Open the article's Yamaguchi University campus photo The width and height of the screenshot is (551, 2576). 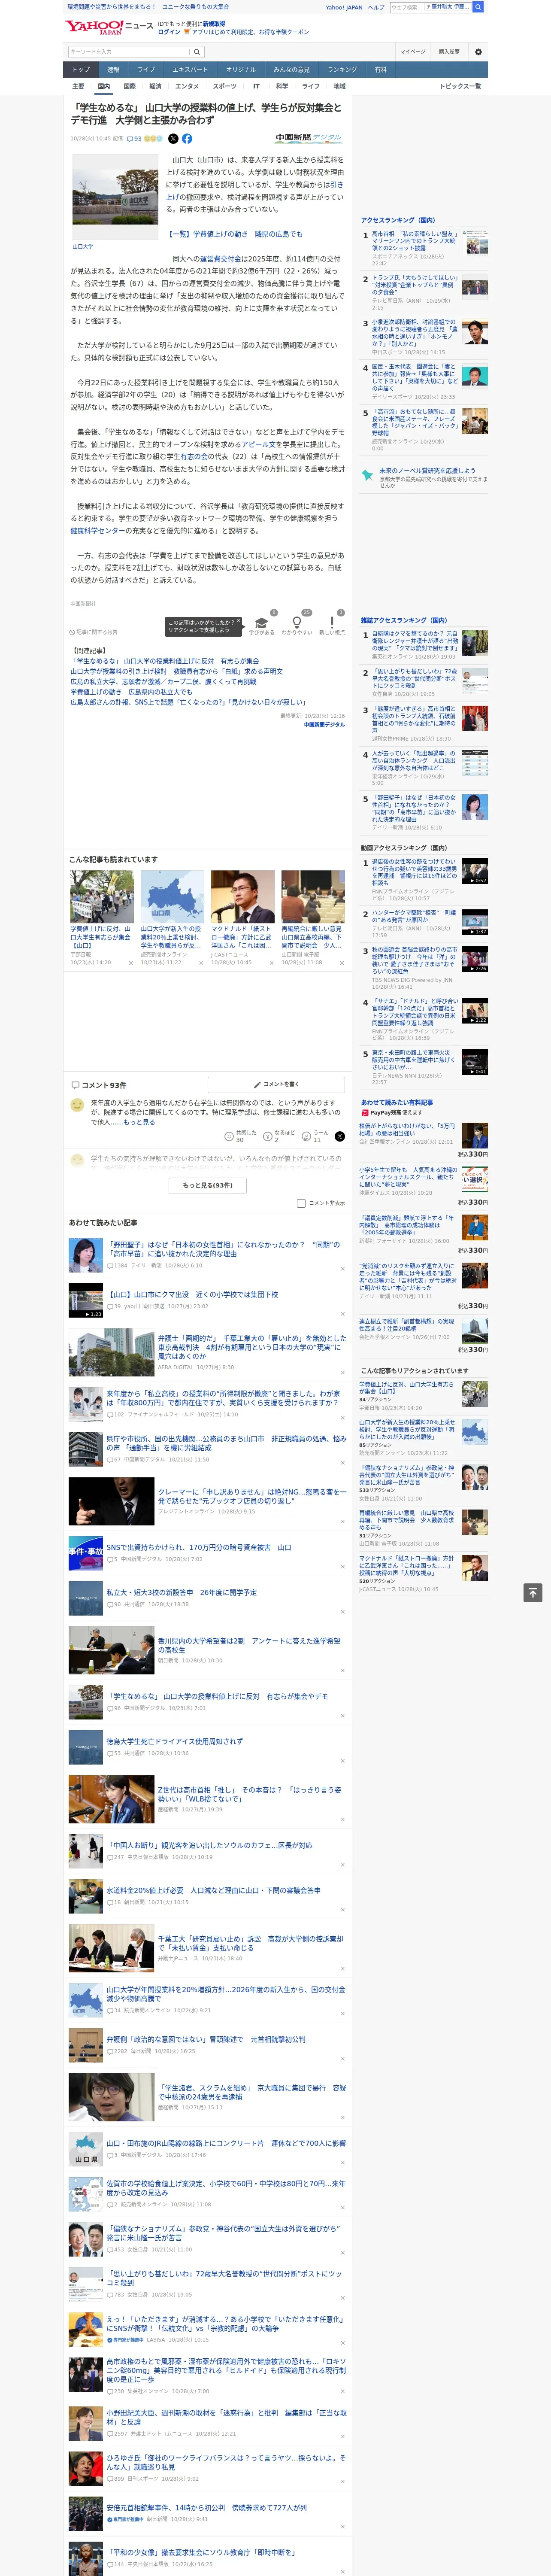coord(115,196)
